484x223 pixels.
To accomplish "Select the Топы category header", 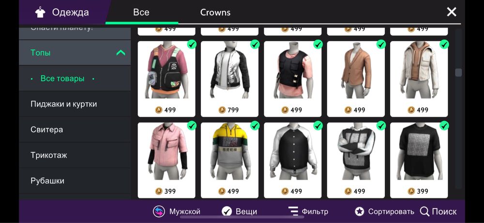I will click(75, 53).
